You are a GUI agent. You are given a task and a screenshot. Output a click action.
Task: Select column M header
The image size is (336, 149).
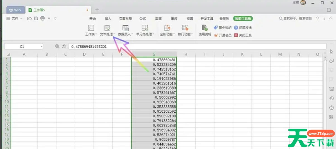[x=280, y=54]
